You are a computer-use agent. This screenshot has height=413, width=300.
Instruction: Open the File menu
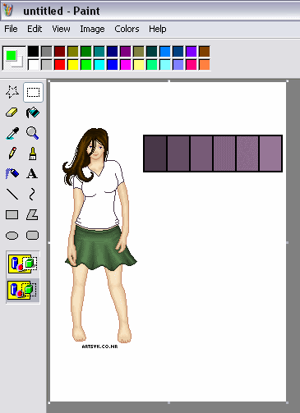pos(11,29)
